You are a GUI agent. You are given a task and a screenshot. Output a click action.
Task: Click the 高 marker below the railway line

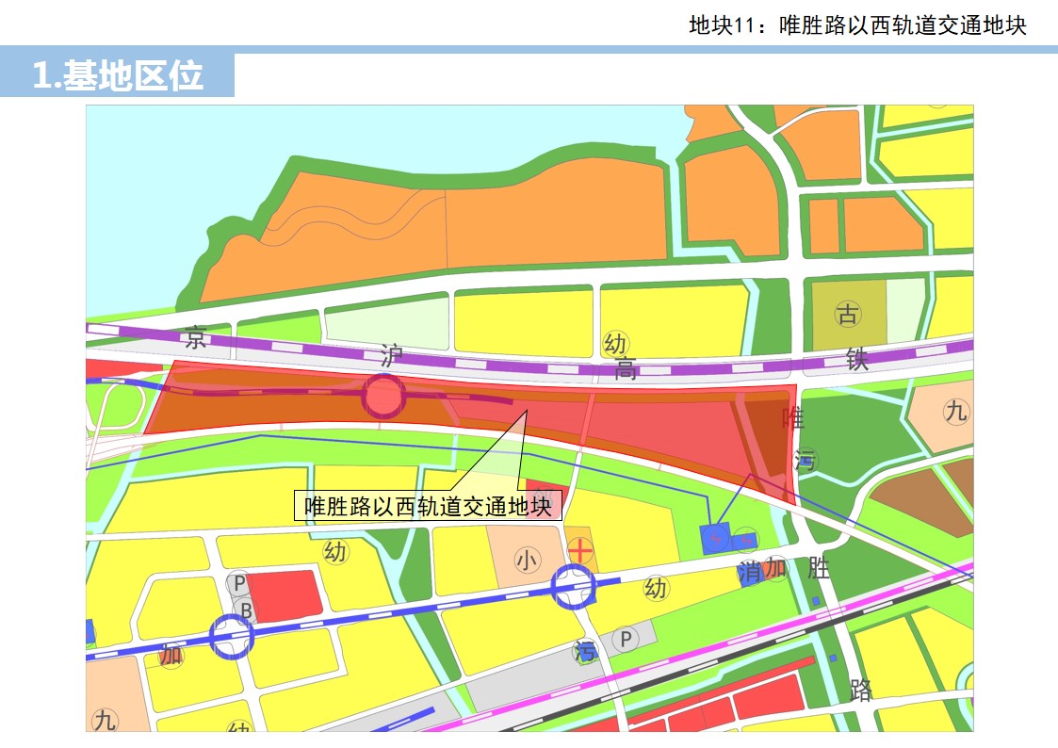click(x=626, y=368)
